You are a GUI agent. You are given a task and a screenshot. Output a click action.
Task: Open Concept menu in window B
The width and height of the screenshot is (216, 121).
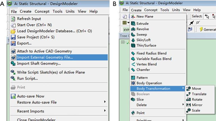(151, 10)
